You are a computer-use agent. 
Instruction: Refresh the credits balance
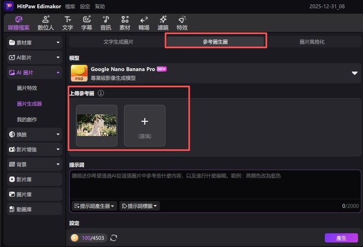click(x=114, y=238)
